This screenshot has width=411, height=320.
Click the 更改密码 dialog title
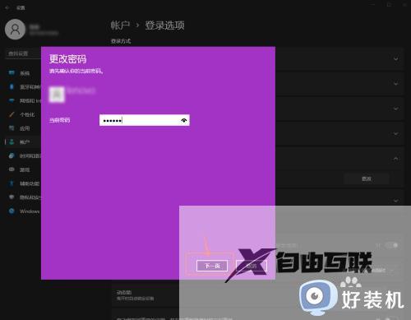click(x=67, y=59)
